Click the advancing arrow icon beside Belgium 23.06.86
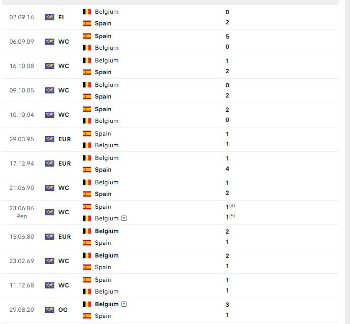Viewport: 350px width, 324px height. click(124, 218)
